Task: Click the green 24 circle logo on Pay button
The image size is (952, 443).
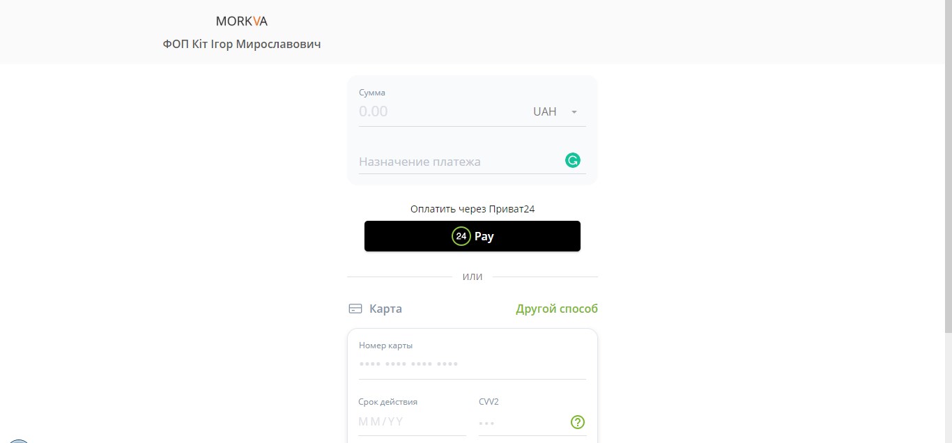Action: (461, 236)
